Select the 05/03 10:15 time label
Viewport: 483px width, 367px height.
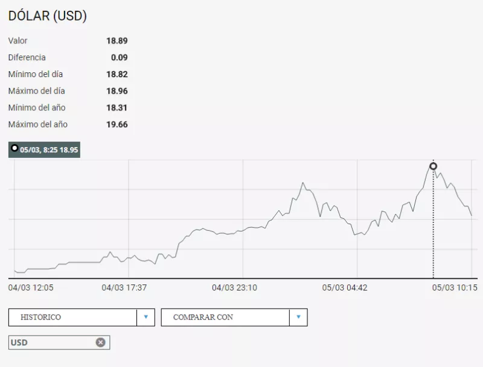455,287
